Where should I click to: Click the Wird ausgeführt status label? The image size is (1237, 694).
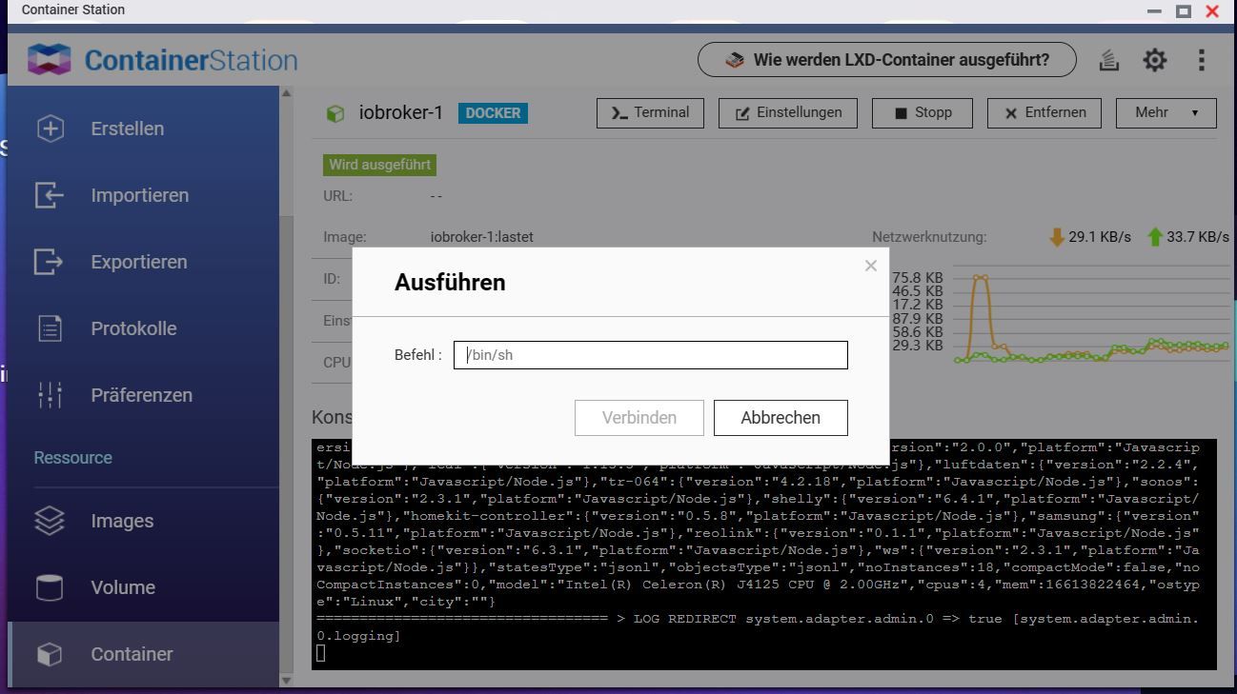click(x=379, y=165)
